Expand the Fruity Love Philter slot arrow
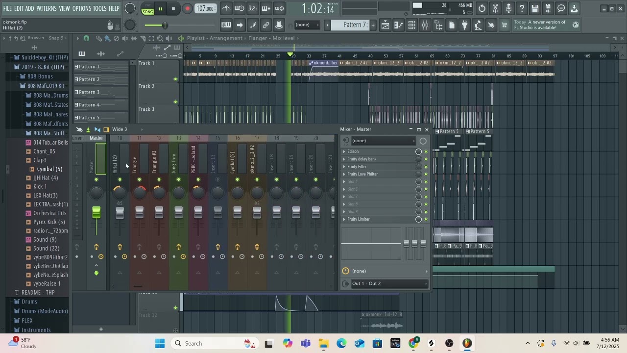The image size is (627, 353). [344, 174]
